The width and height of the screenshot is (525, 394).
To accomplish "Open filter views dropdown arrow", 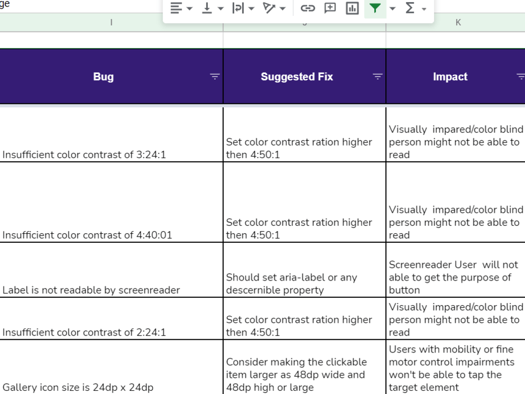I will (x=392, y=8).
